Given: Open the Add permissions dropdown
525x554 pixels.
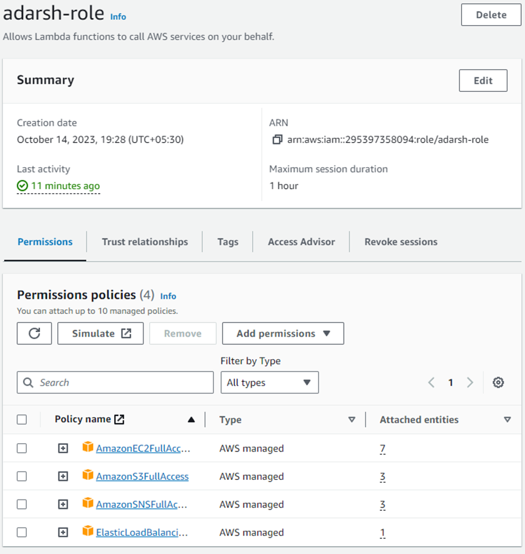Looking at the screenshot, I should pos(282,333).
